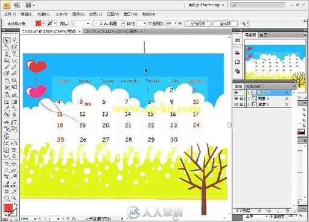Switch to the 信息 Info panel tab
This screenshot has width=309, height=222.
(263, 35)
